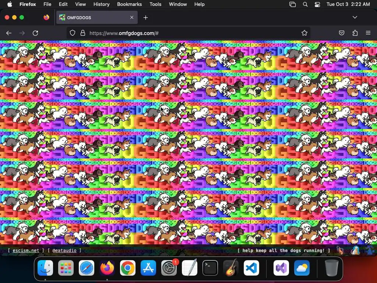Show site security info via padlock
Image resolution: width=377 pixels, height=283 pixels.
pyautogui.click(x=83, y=33)
